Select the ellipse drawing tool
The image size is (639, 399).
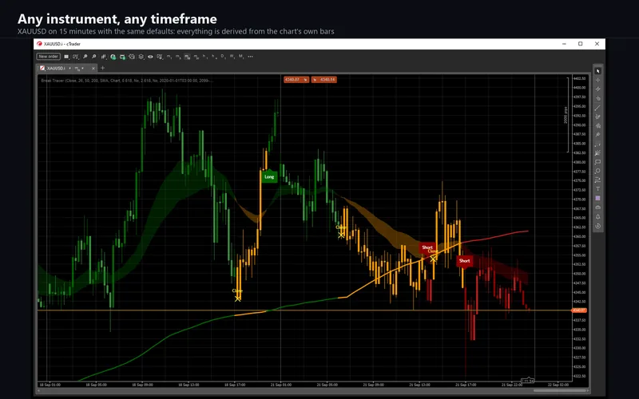(597, 171)
